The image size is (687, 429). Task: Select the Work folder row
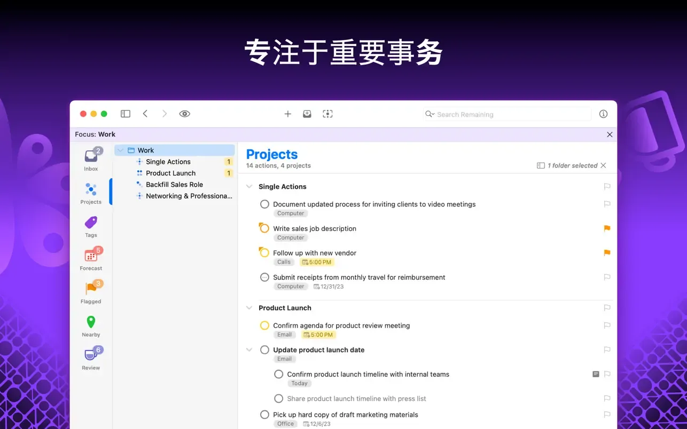pyautogui.click(x=175, y=150)
